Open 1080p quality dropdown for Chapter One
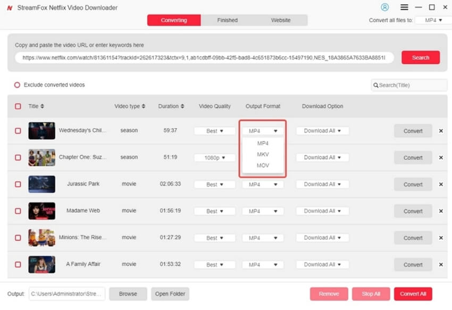This screenshot has height=310, width=452. (x=214, y=158)
